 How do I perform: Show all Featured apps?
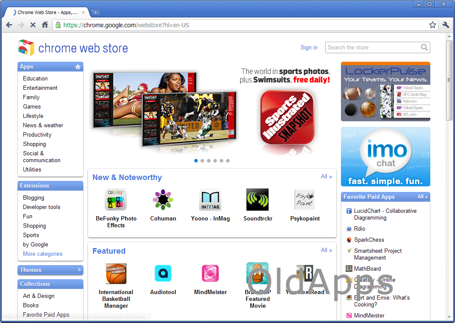pyautogui.click(x=326, y=250)
